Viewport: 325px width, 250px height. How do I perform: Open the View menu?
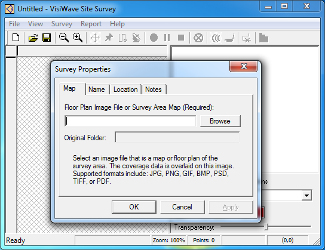coord(35,24)
